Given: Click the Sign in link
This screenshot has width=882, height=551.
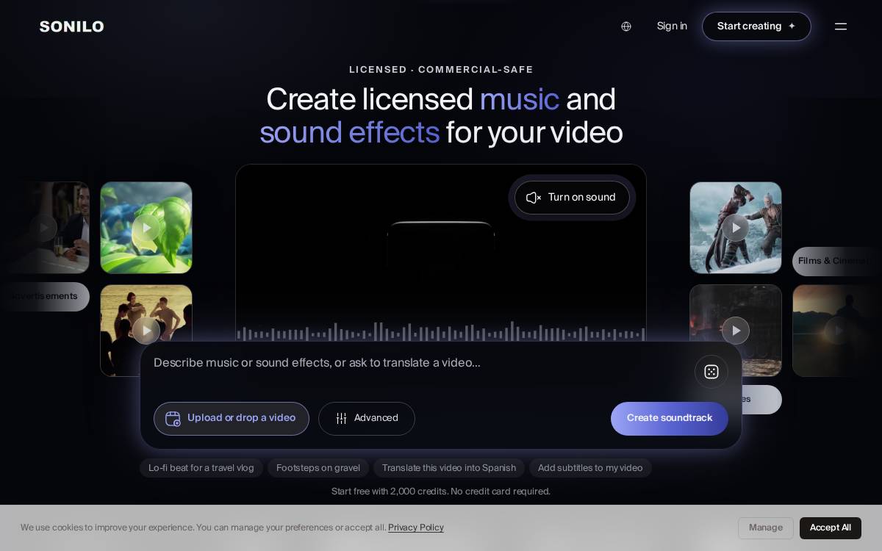Looking at the screenshot, I should 672,26.
